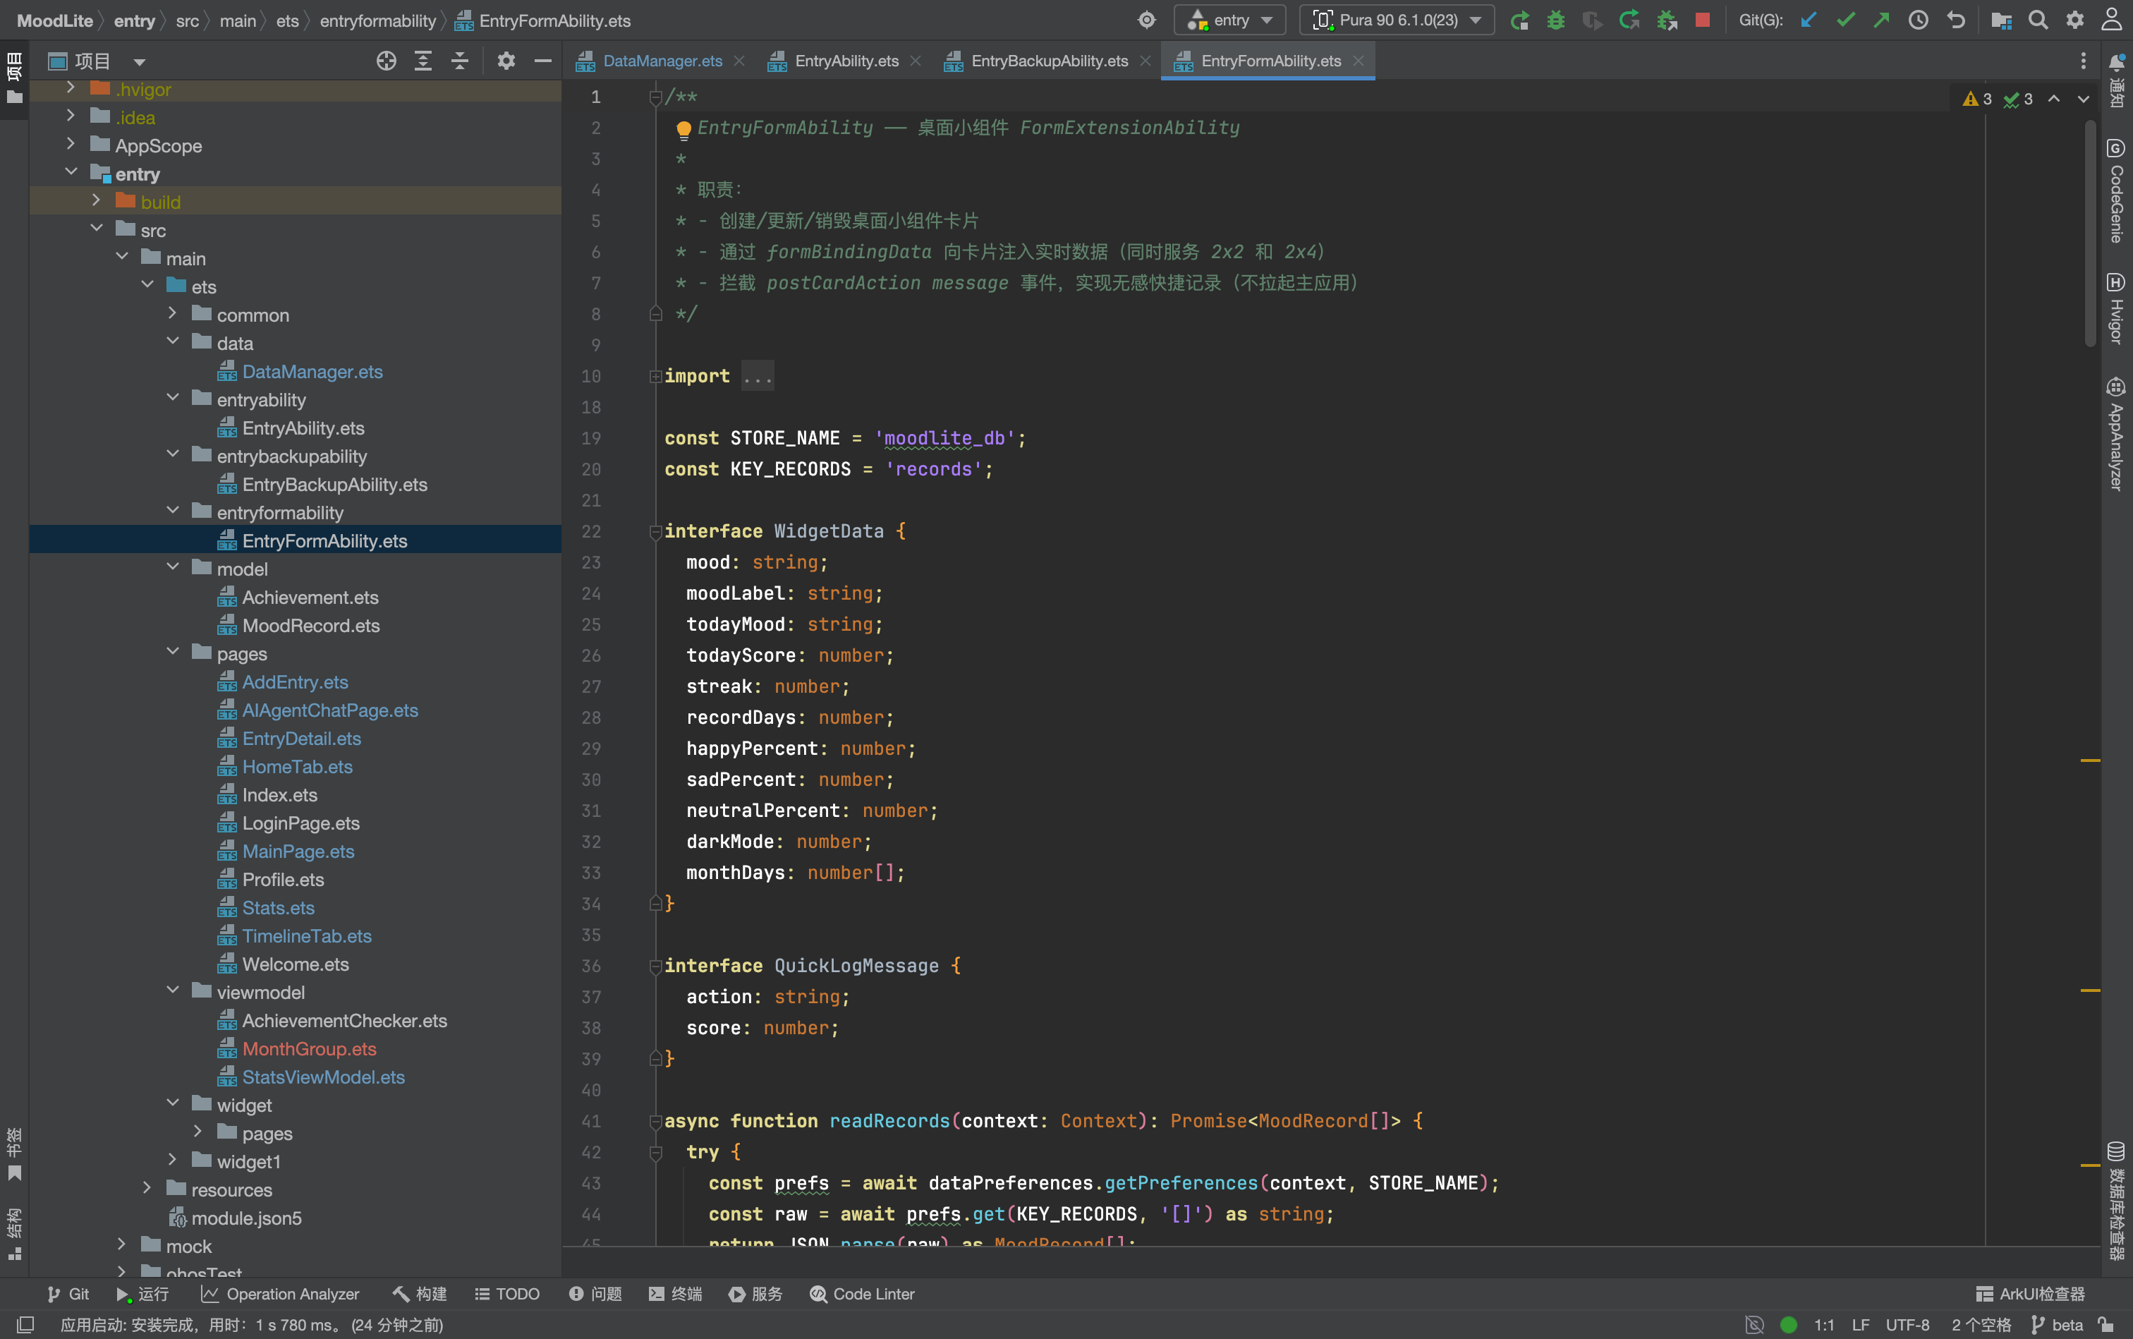Click MoodLite in the breadcrumb path
The image size is (2133, 1339).
point(55,20)
